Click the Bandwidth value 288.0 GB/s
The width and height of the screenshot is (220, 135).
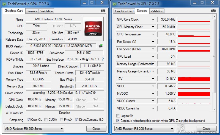tap(90, 86)
